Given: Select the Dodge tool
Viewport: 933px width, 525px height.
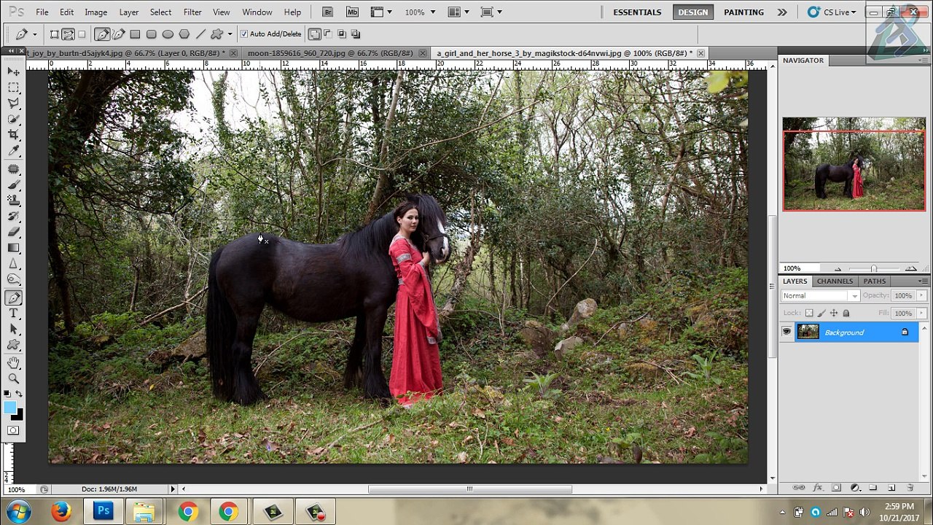Looking at the screenshot, I should tap(13, 279).
